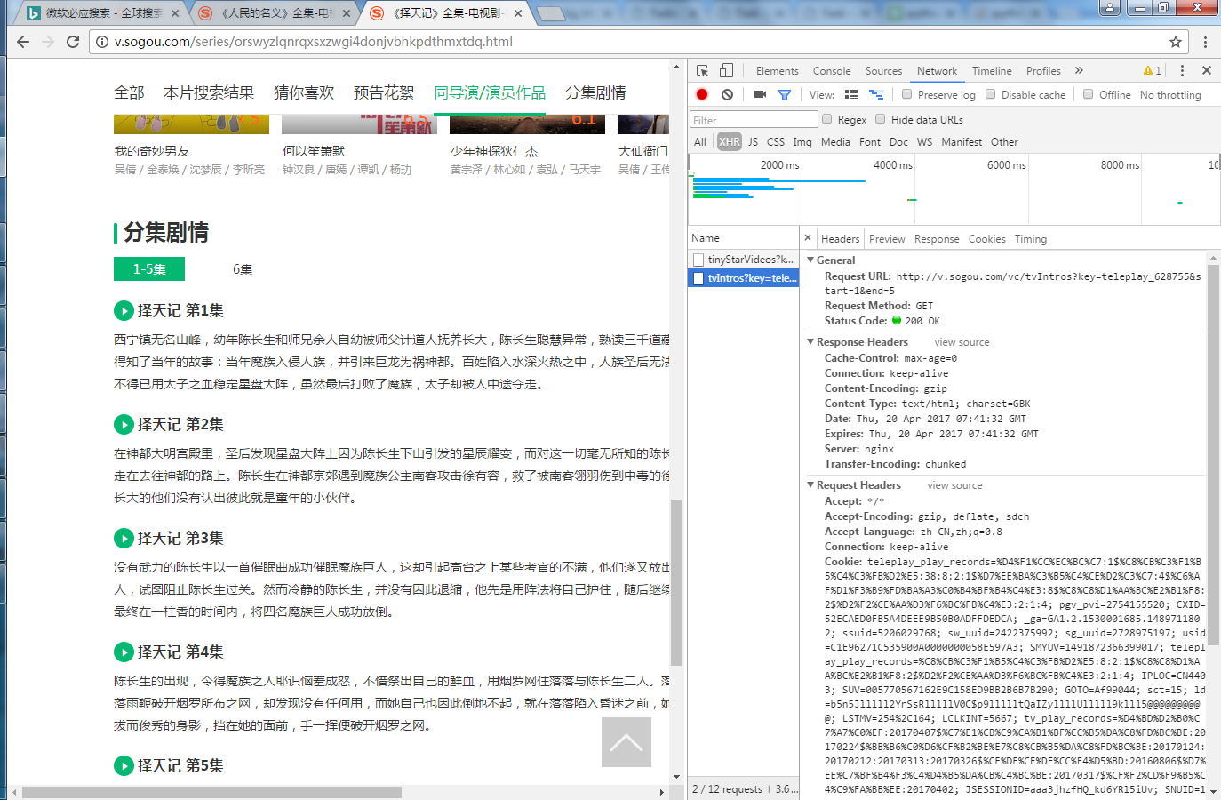Select the tvIntros request in the Name list
Image resolution: width=1221 pixels, height=800 pixels.
point(745,277)
